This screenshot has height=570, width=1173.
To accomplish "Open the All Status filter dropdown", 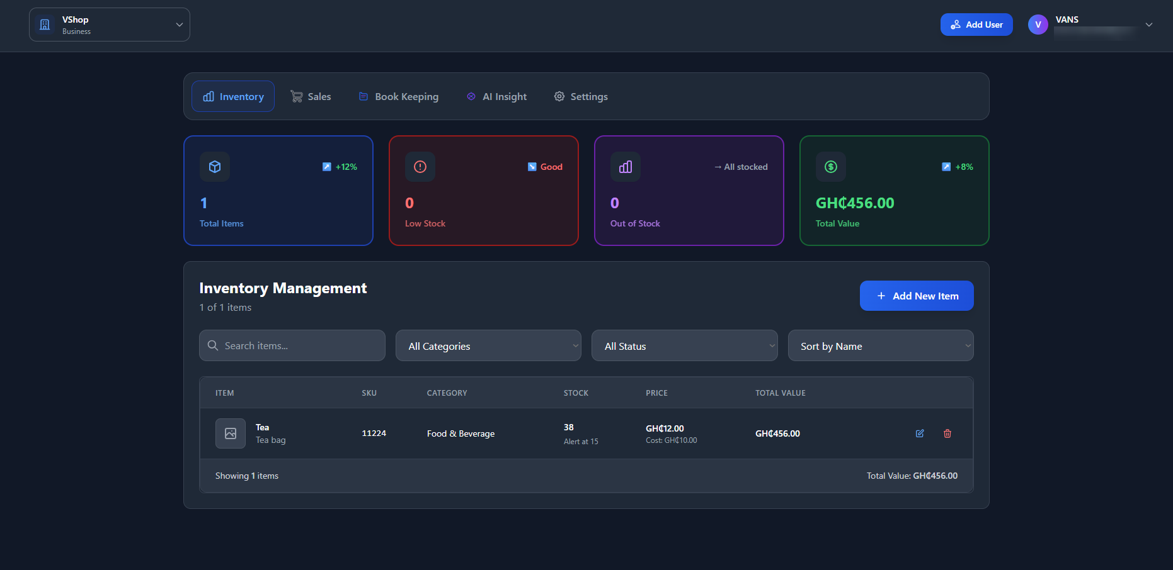I will pos(684,346).
